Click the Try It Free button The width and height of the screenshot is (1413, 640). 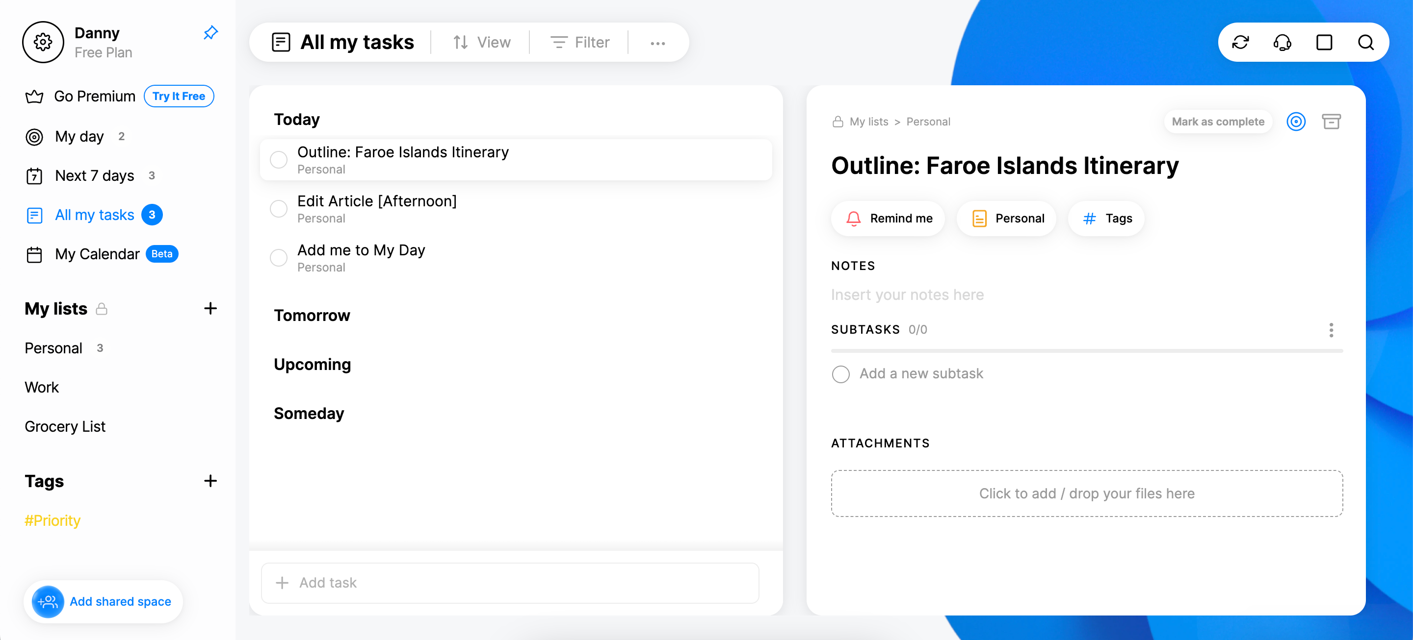tap(179, 97)
